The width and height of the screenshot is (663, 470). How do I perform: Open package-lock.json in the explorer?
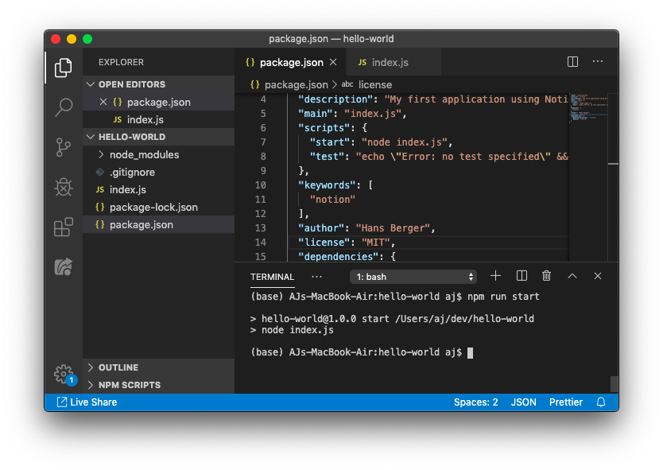click(x=153, y=207)
